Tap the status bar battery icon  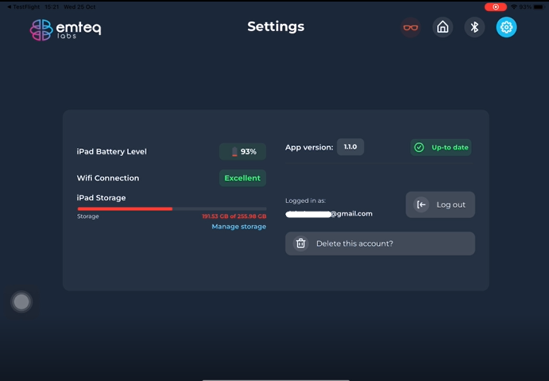[x=539, y=7]
